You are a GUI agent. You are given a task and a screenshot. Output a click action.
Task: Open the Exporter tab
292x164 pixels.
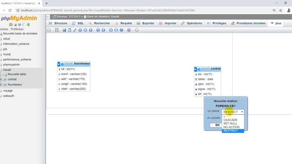click(x=146, y=23)
